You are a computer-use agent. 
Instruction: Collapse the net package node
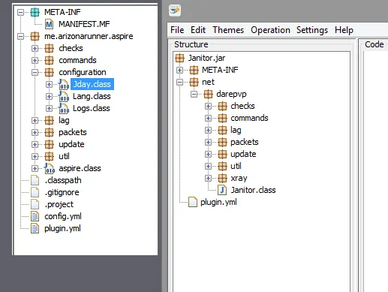(179, 83)
